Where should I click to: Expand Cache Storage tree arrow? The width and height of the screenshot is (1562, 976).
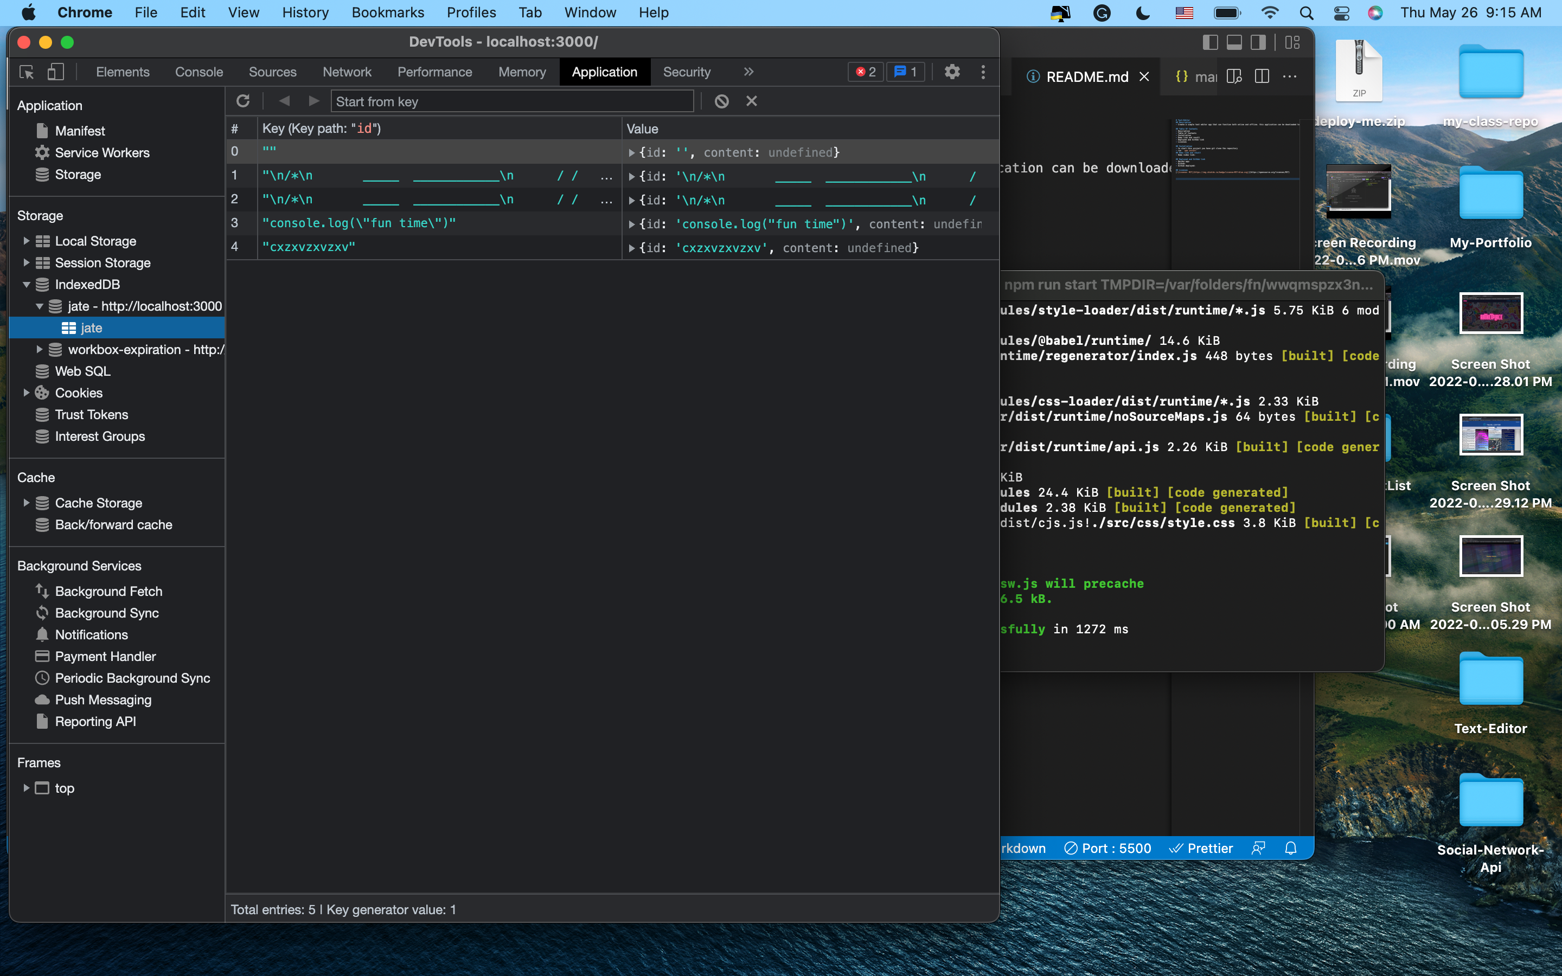pyautogui.click(x=26, y=503)
